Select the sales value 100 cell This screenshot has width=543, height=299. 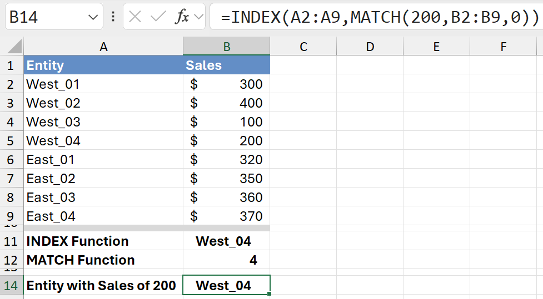click(226, 121)
